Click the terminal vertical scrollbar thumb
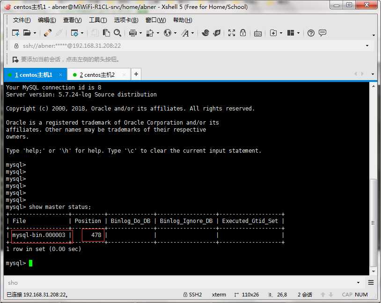Viewport: 381px width, 303px height. [373, 223]
